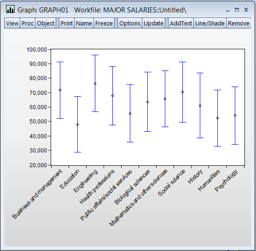The width and height of the screenshot is (256, 251).
Task: Select the Engineering error bar mean marker
Action: 95,84
